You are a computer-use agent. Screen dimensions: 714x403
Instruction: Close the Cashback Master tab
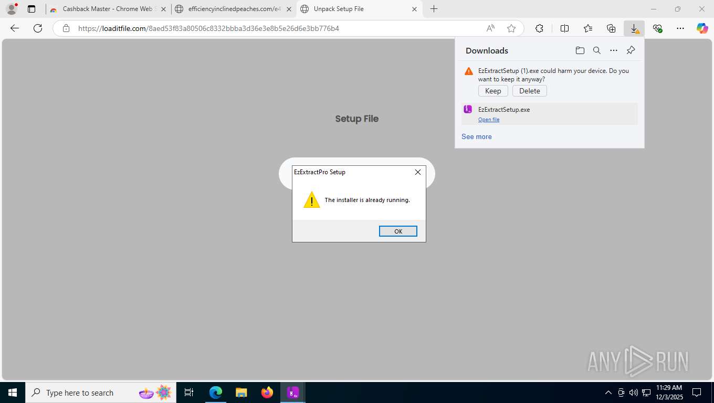(x=163, y=9)
